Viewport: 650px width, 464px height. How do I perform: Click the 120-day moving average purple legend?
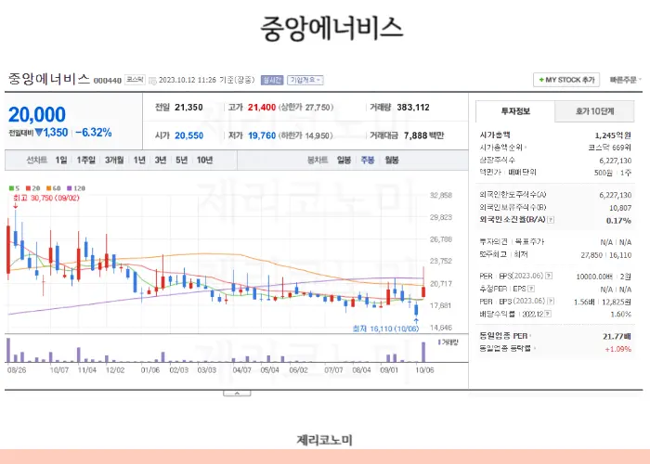(x=76, y=188)
